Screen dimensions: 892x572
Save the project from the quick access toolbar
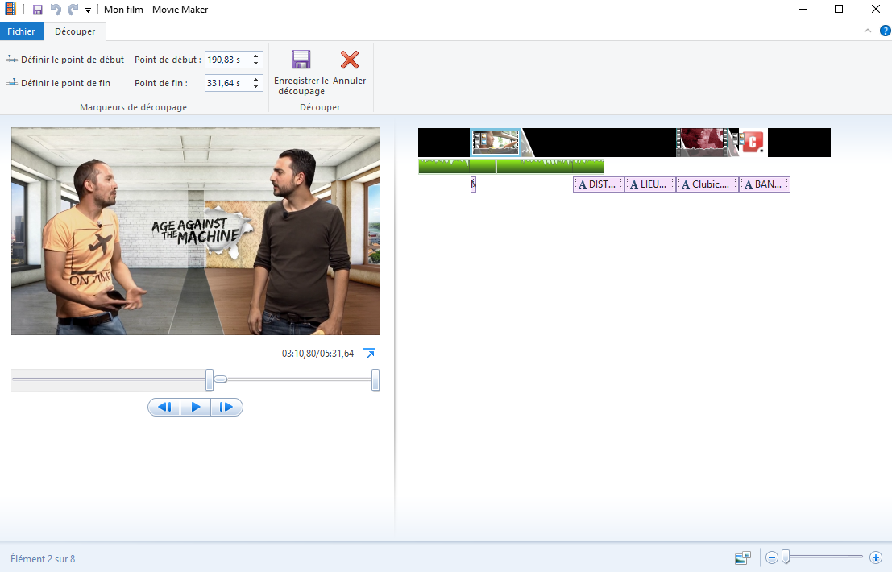click(38, 10)
